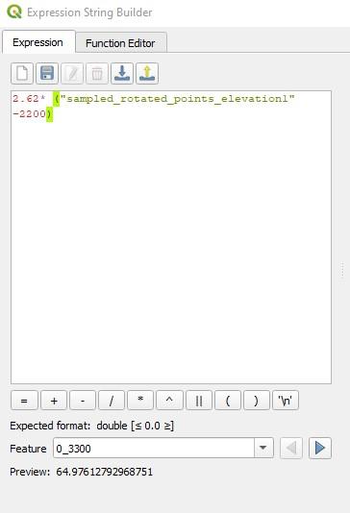Click inside the expression text editor
The width and height of the screenshot is (350, 513).
pyautogui.click(x=171, y=237)
